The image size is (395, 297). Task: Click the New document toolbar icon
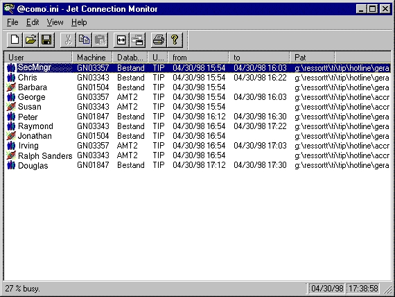(x=15, y=40)
